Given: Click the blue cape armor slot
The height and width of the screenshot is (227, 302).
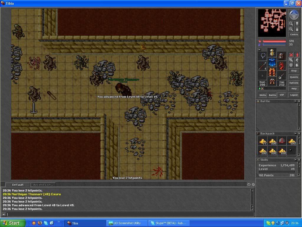Looking at the screenshot, I should (272, 62).
